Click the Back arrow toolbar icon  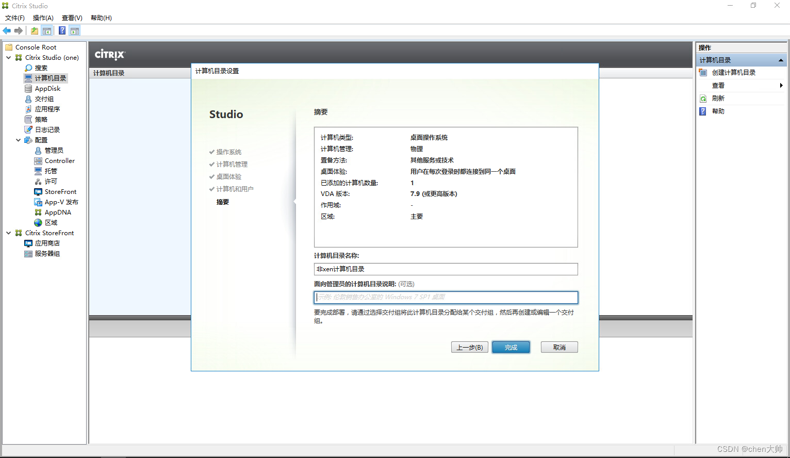click(7, 31)
